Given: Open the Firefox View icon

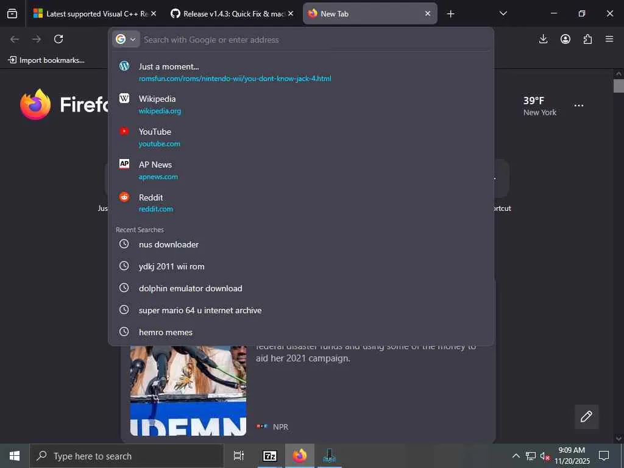Looking at the screenshot, I should point(12,13).
